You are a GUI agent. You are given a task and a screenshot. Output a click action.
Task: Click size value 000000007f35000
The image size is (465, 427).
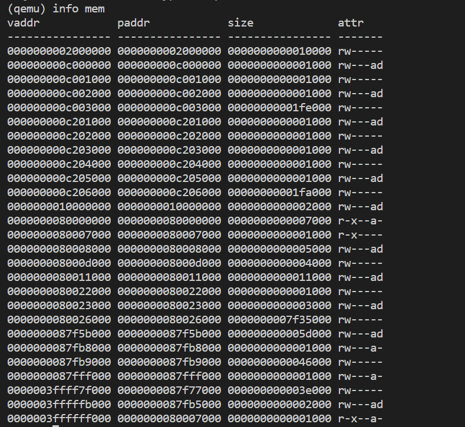click(279, 320)
